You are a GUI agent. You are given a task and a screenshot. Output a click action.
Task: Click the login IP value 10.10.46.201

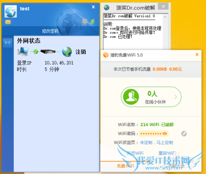coord(59,63)
